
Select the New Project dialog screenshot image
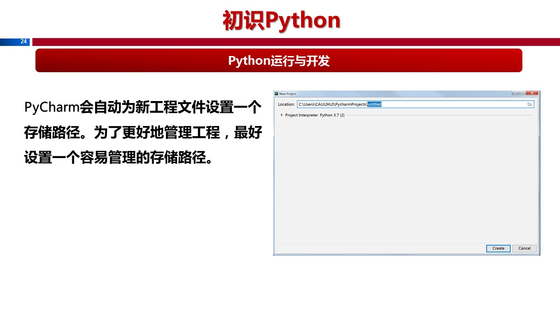[406, 173]
